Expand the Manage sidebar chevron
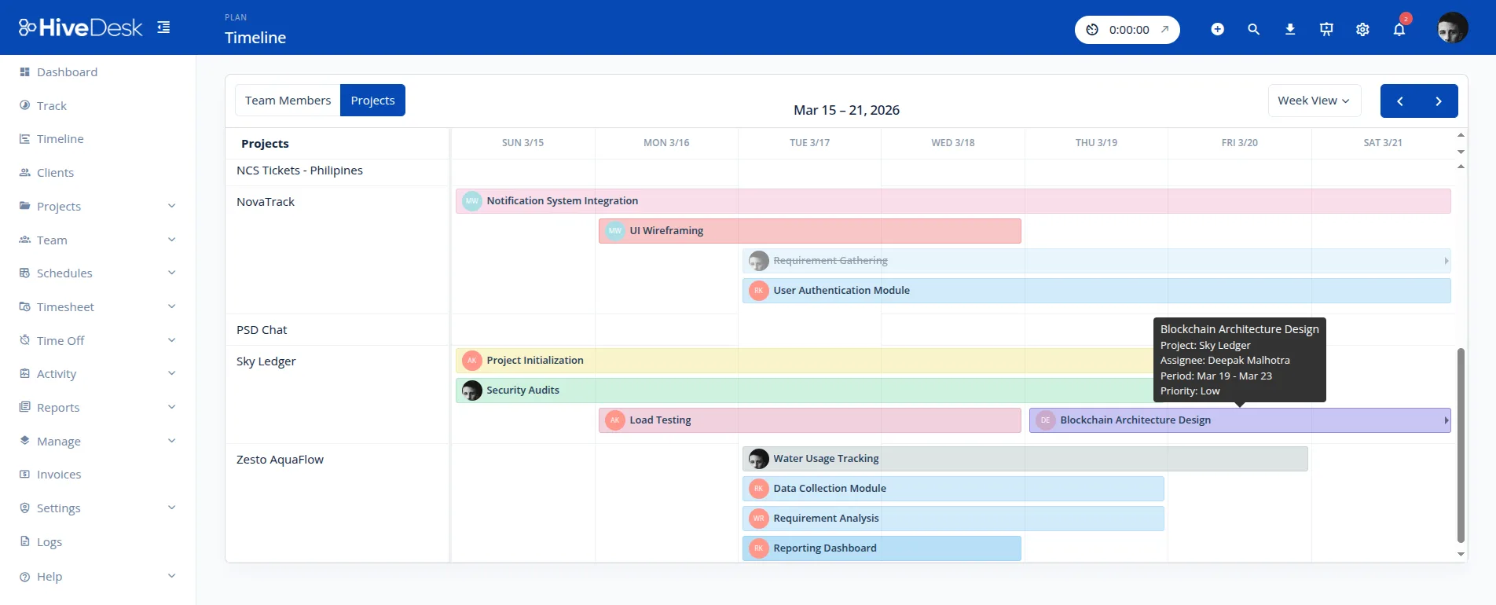This screenshot has width=1496, height=605. (171, 441)
